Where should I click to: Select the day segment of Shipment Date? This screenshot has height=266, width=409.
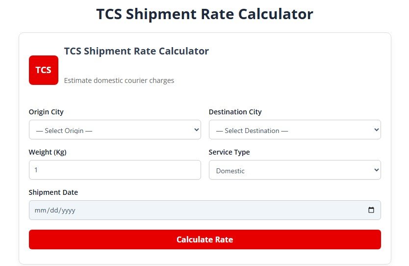(x=53, y=210)
